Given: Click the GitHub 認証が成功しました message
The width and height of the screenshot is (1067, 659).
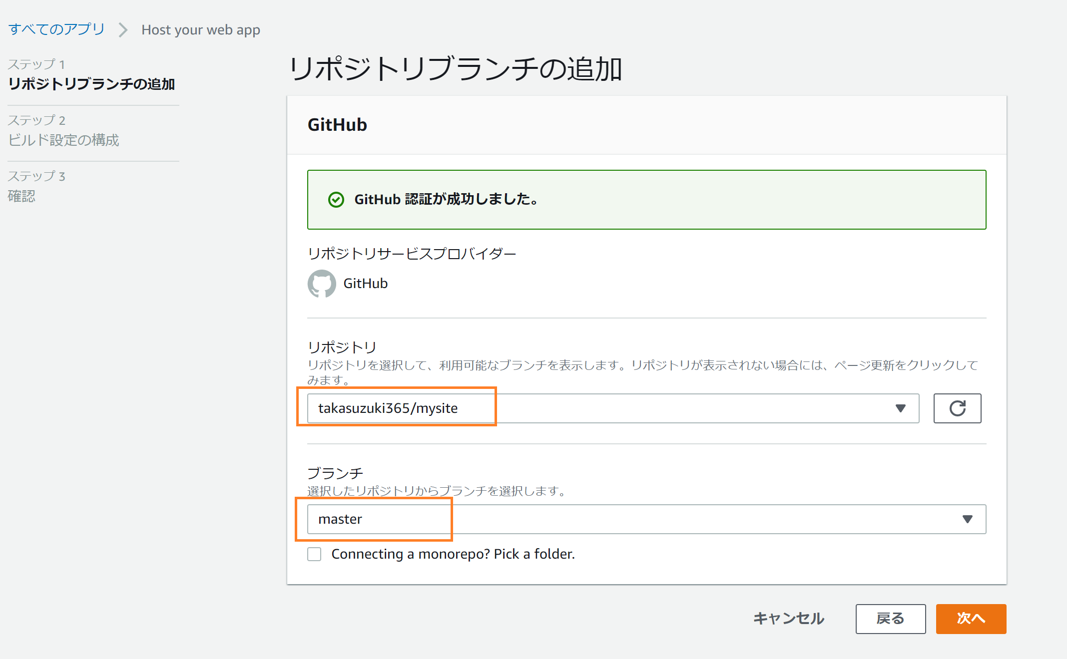Looking at the screenshot, I should pyautogui.click(x=446, y=200).
